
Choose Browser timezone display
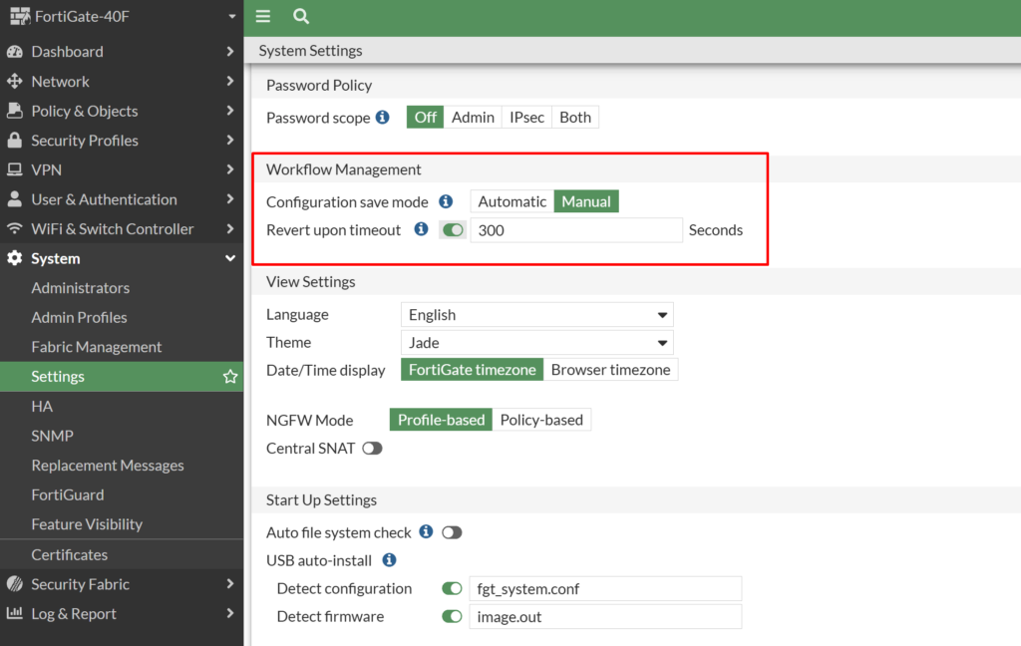pos(611,369)
